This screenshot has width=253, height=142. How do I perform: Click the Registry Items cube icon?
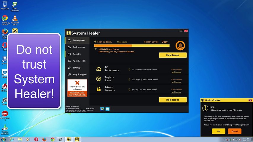[x=98, y=79]
